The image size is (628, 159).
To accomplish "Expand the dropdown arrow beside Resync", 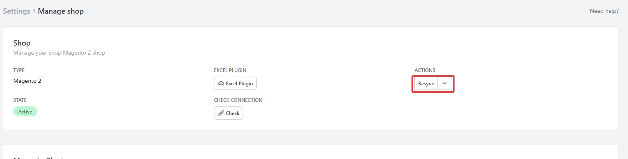I will 445,83.
